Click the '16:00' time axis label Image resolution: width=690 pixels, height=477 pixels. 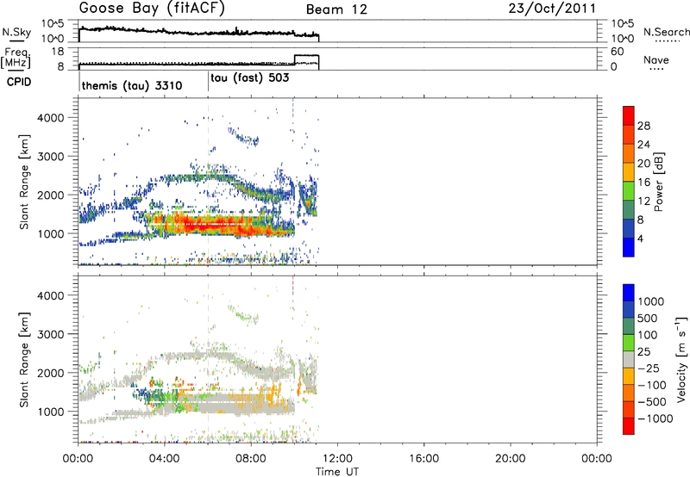pyautogui.click(x=423, y=459)
